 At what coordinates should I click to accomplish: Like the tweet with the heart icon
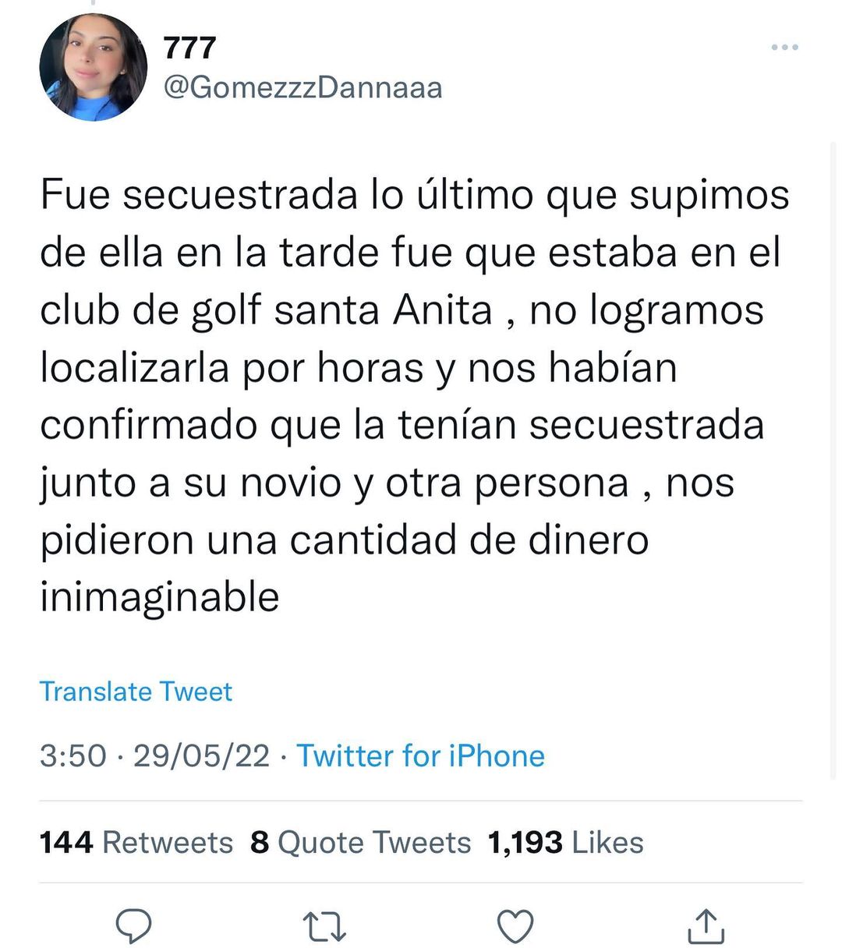click(515, 926)
